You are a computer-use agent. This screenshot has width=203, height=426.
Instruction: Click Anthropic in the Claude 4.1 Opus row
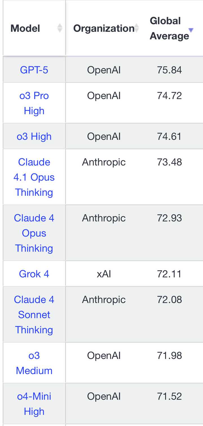coord(104,162)
